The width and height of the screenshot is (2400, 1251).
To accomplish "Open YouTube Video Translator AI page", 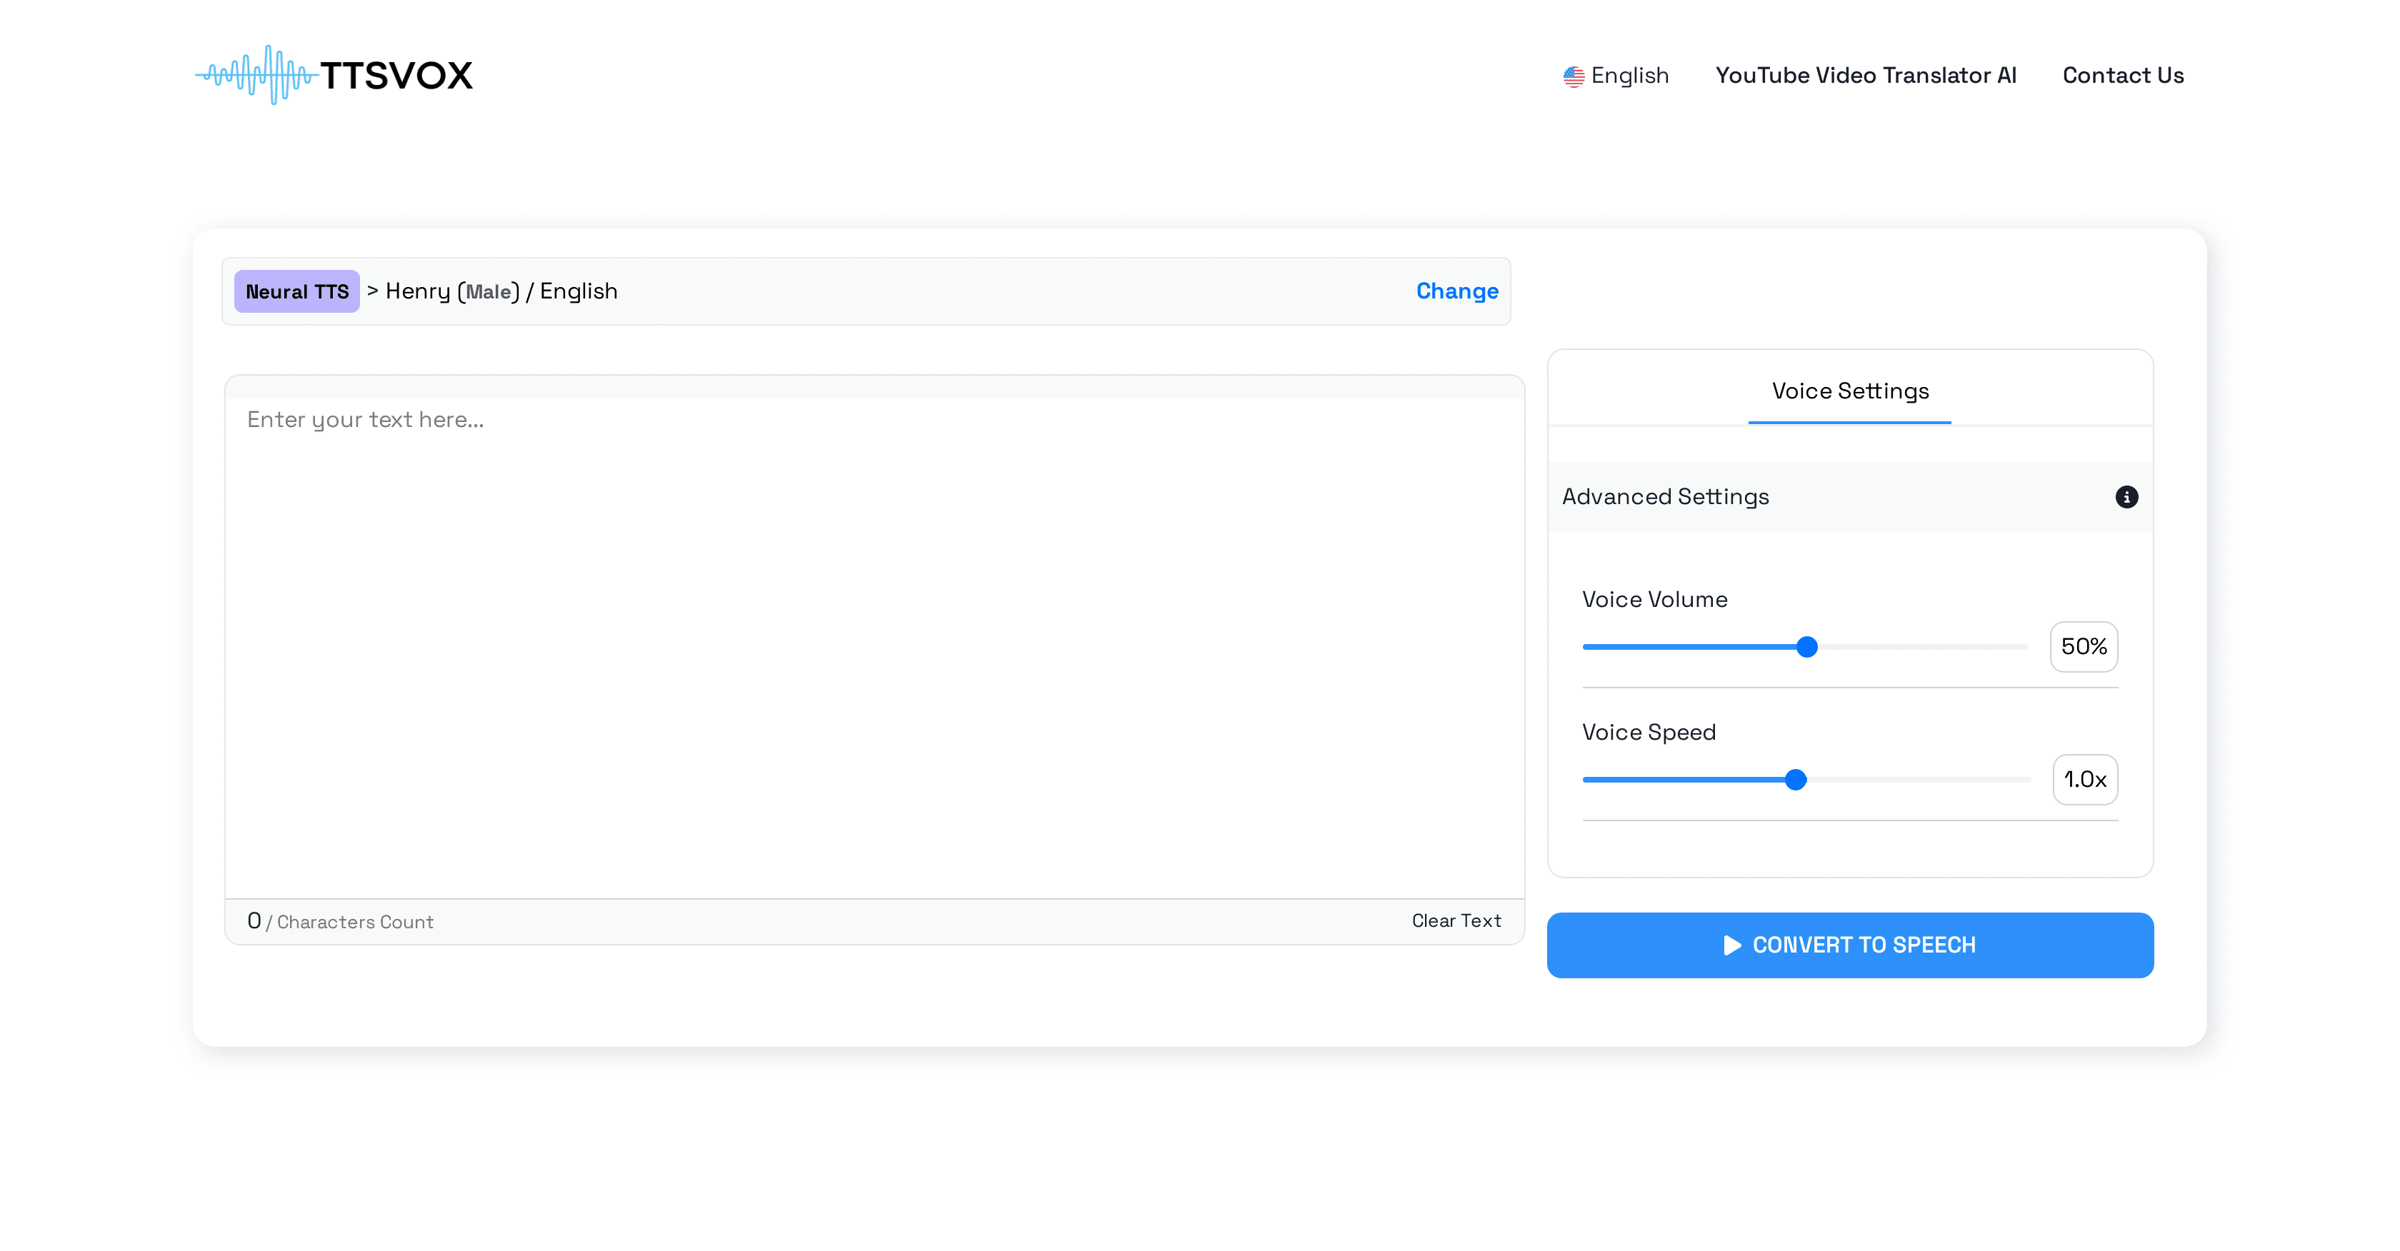I will [x=1866, y=76].
